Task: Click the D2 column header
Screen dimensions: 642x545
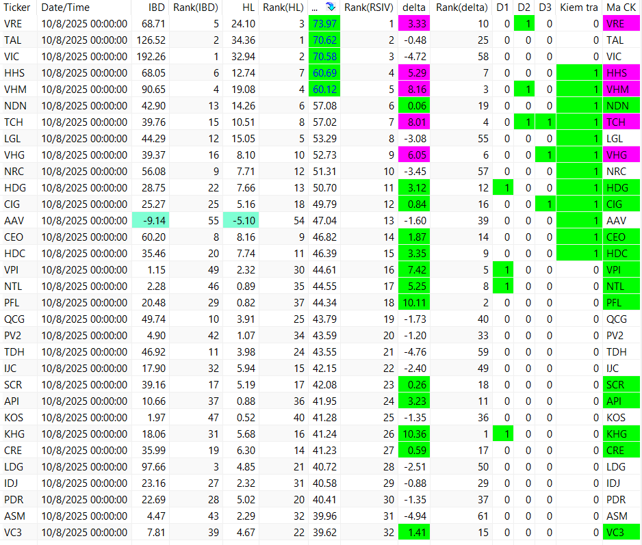Action: (524, 8)
